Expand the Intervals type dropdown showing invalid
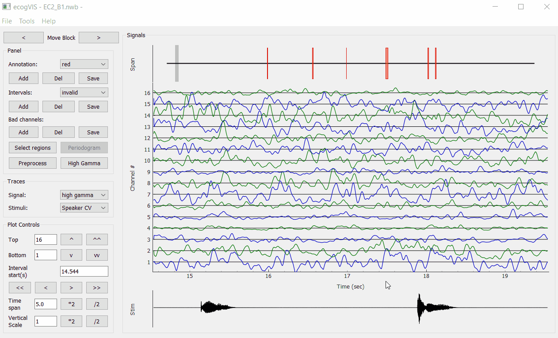This screenshot has width=558, height=338. 84,92
